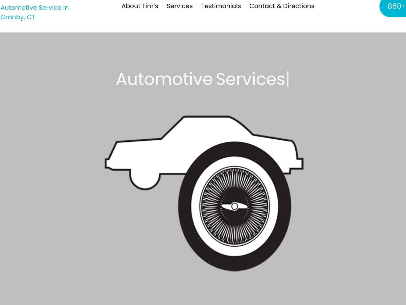The height and width of the screenshot is (305, 406).
Task: Click the word Automotive in the hero heading
Action: [164, 79]
